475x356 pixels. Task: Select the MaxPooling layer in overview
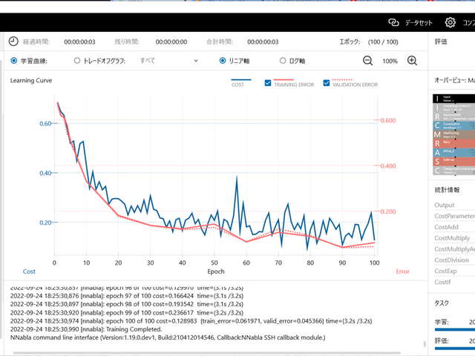pyautogui.click(x=453, y=134)
